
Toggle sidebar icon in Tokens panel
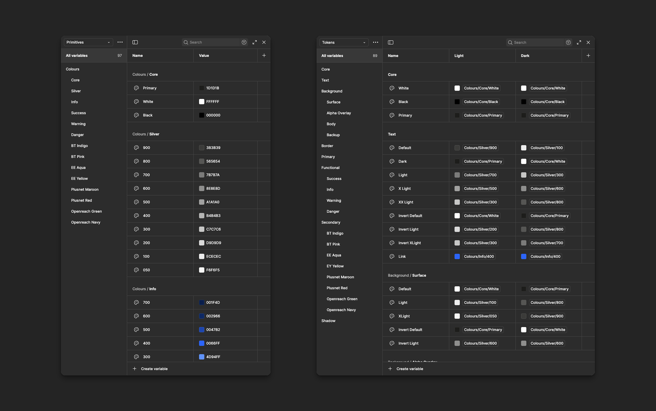tap(391, 42)
